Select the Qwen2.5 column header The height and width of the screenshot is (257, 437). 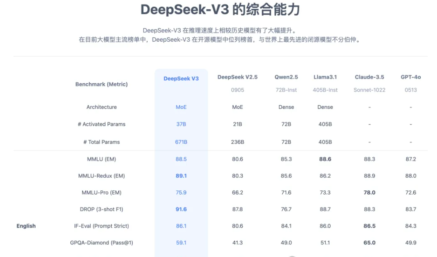286,77
